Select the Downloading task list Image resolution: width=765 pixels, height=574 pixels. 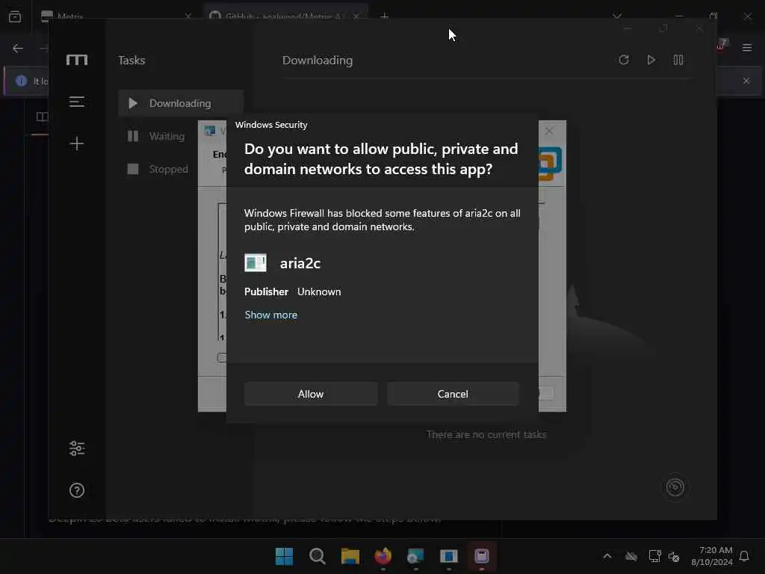(181, 103)
